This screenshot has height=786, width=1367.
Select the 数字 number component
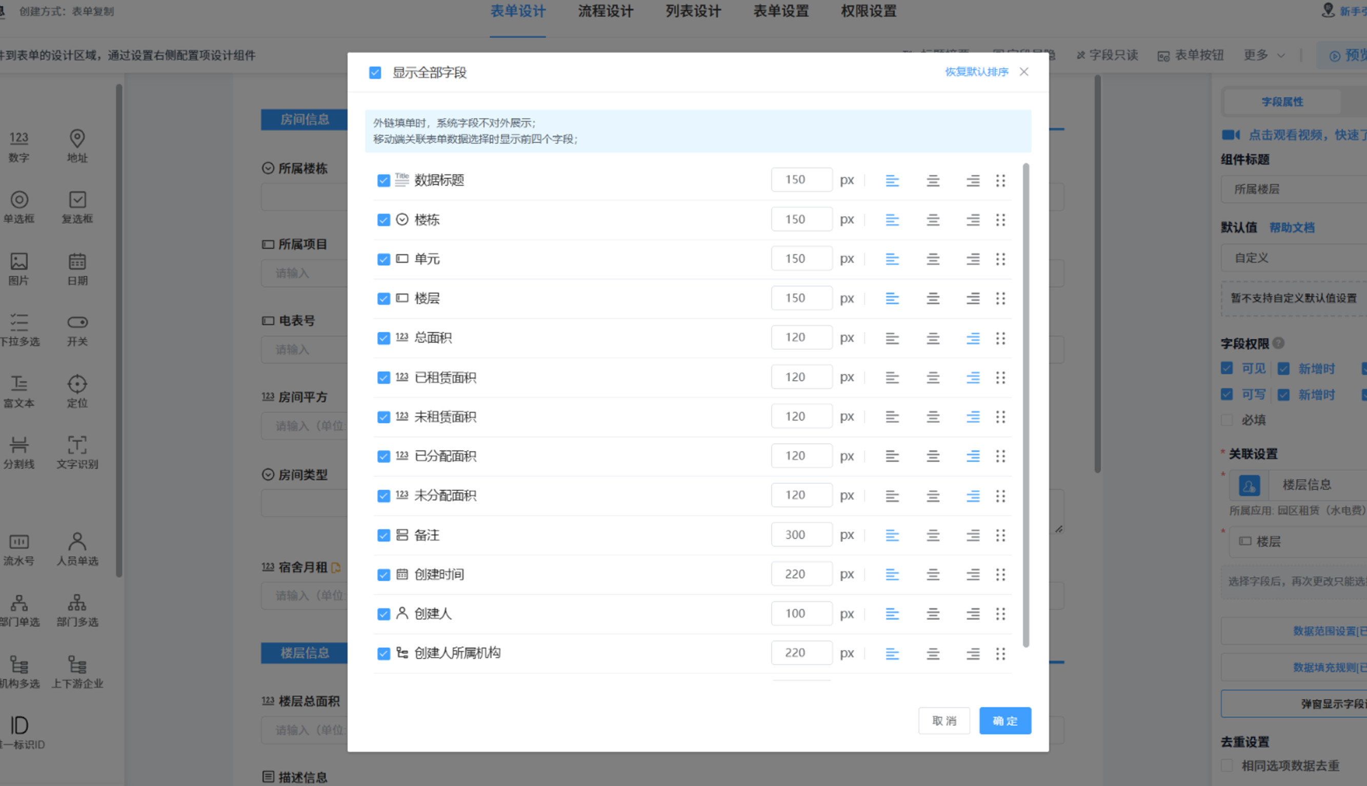(x=19, y=147)
